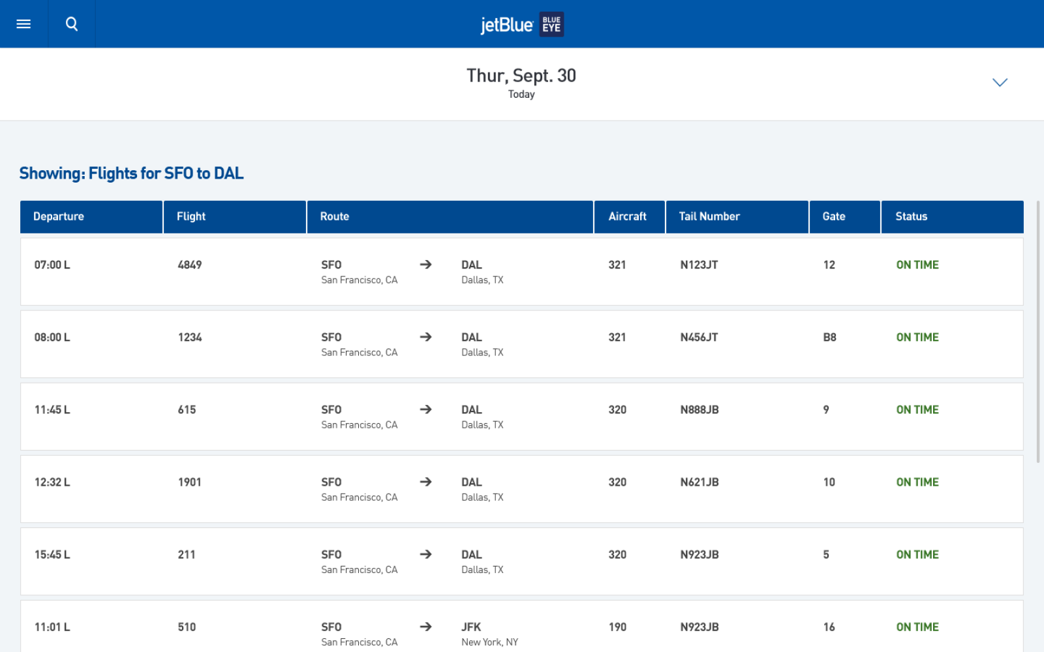Click route arrow for flight 615

(x=425, y=409)
